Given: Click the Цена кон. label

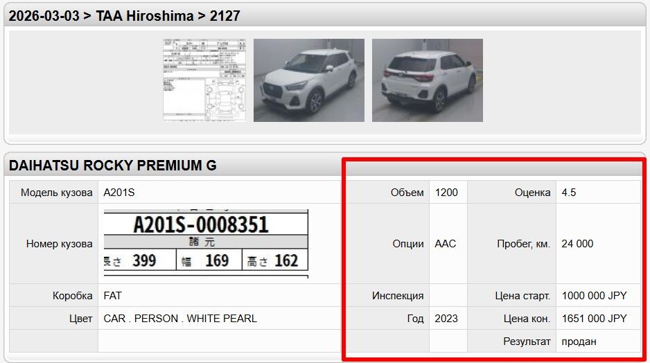Looking at the screenshot, I should 527,318.
